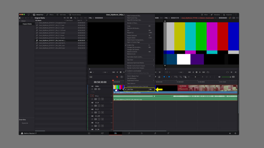Adjust the green monitor volume slider
Viewport: 264px width, 148px height.
226,77
